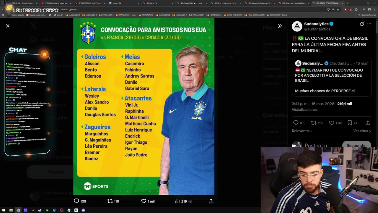
Task: Open the MARCADOR 1 bookmark
Action: pos(72,15)
